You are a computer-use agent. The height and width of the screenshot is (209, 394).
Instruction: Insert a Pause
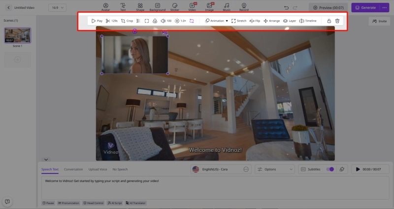click(48, 203)
